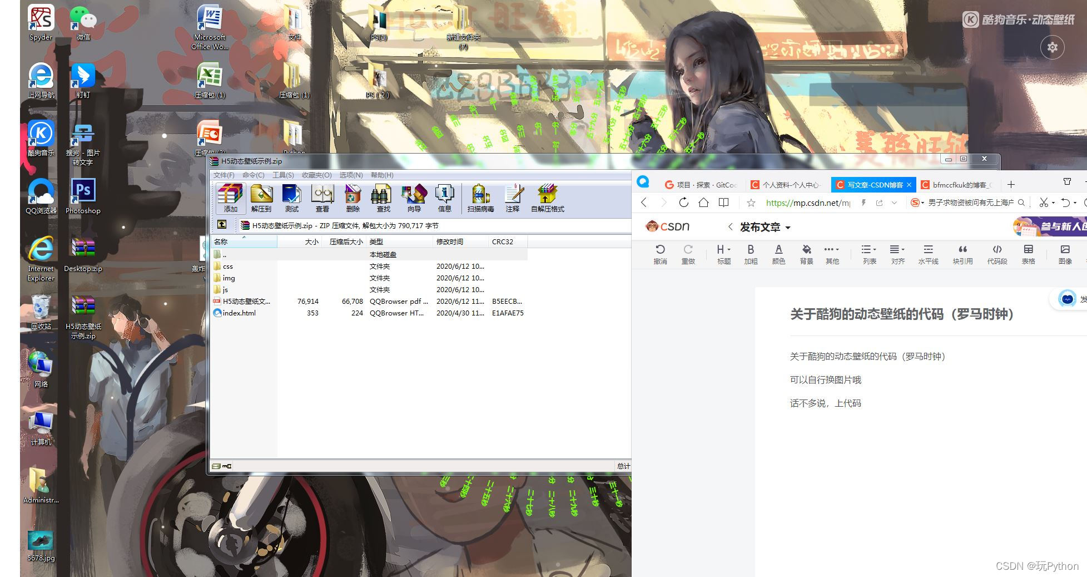
Task: Go up one folder level in WinRAR
Action: coord(221,225)
